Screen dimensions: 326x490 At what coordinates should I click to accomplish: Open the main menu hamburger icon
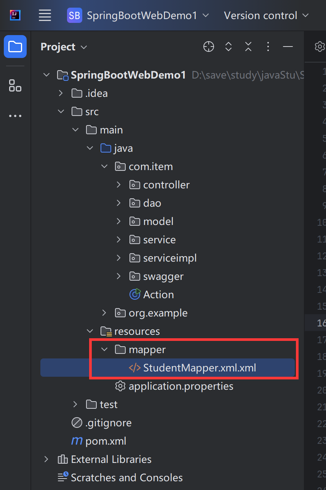[45, 16]
